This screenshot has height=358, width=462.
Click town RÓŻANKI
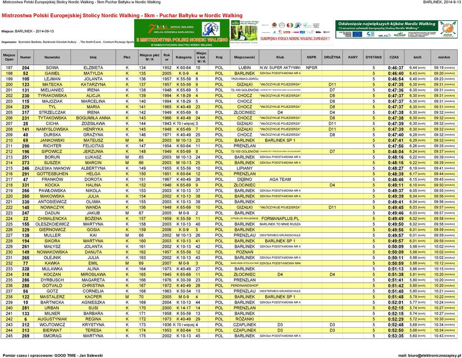pos(244,319)
